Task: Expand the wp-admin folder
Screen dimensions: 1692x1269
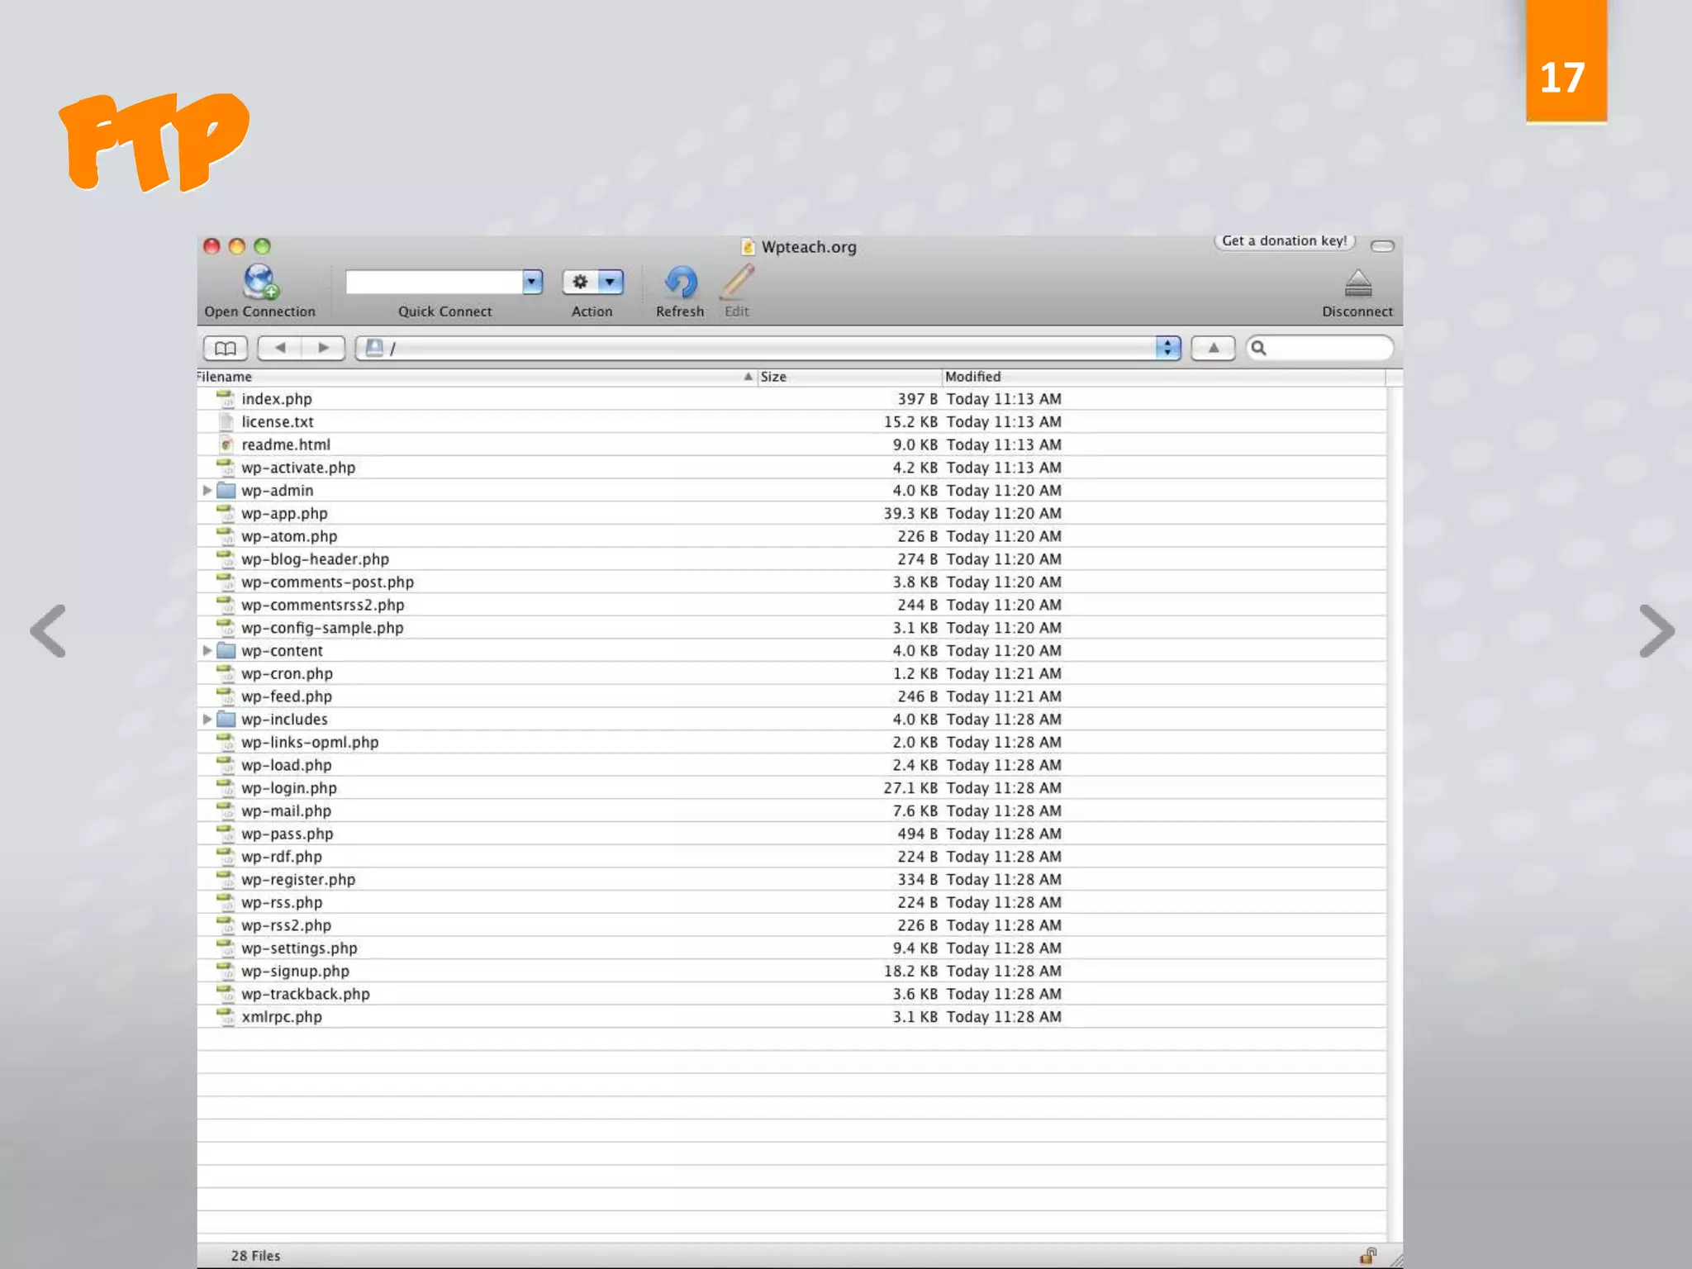Action: coord(207,490)
